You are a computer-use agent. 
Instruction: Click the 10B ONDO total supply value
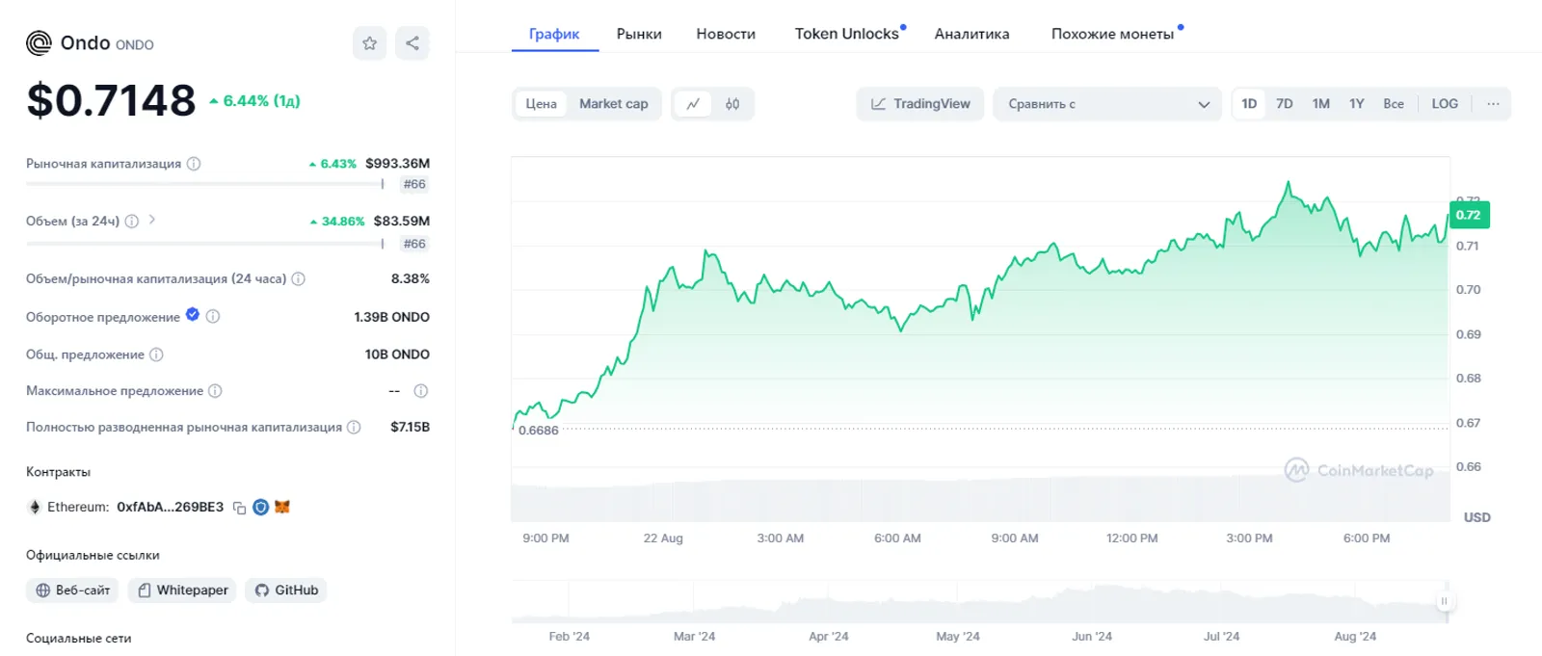tap(397, 354)
